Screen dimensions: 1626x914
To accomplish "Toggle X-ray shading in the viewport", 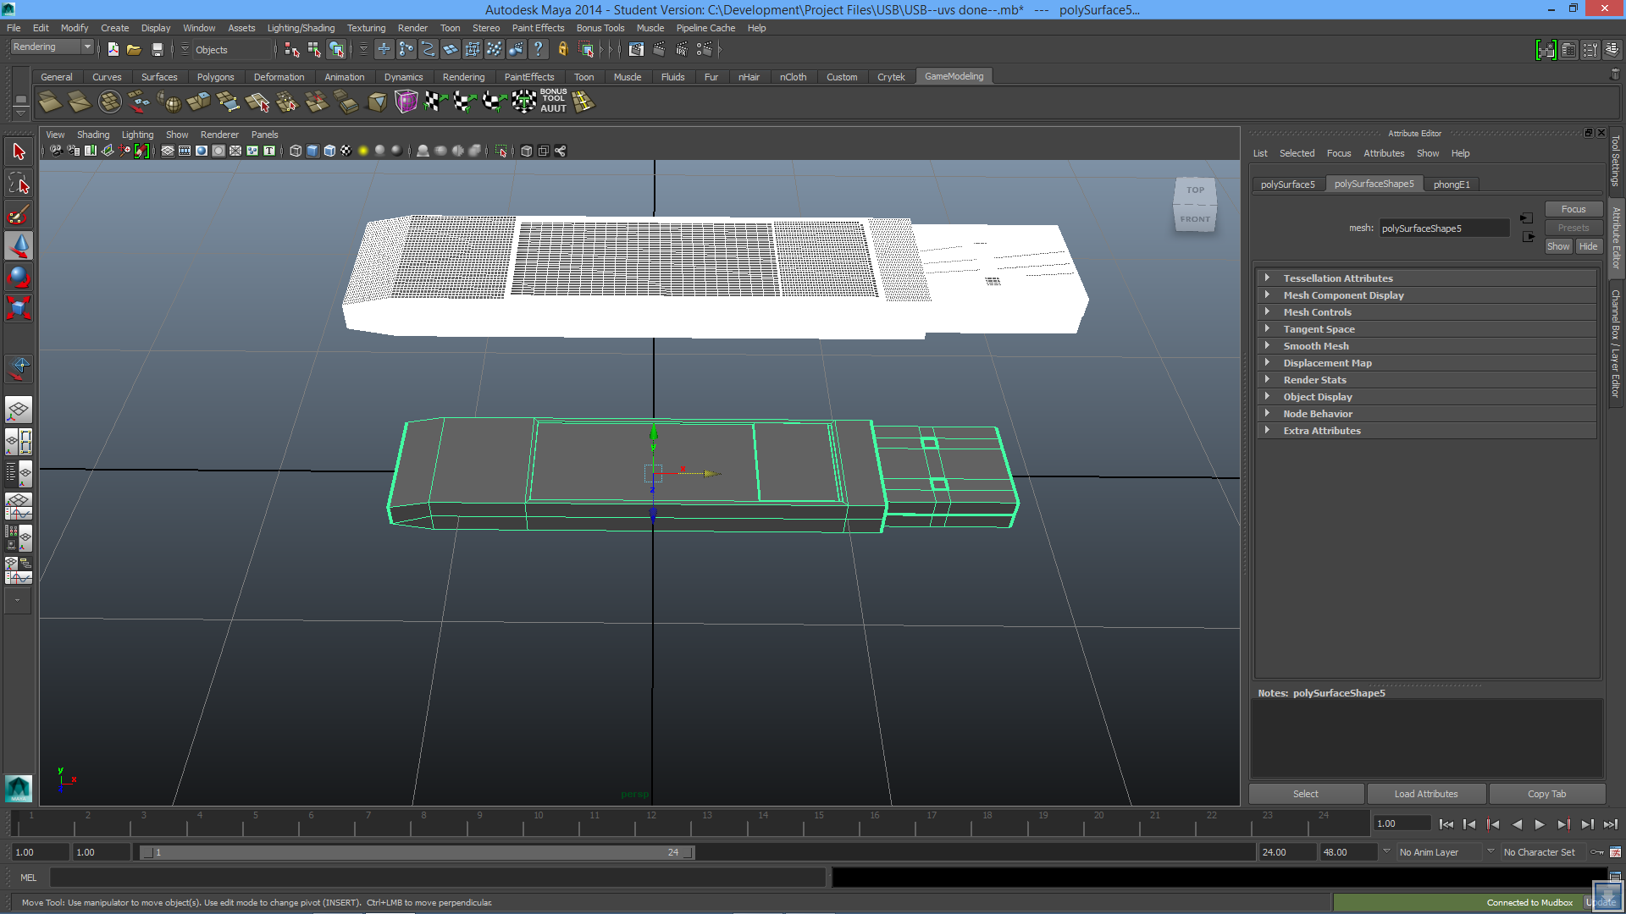I will click(x=473, y=151).
